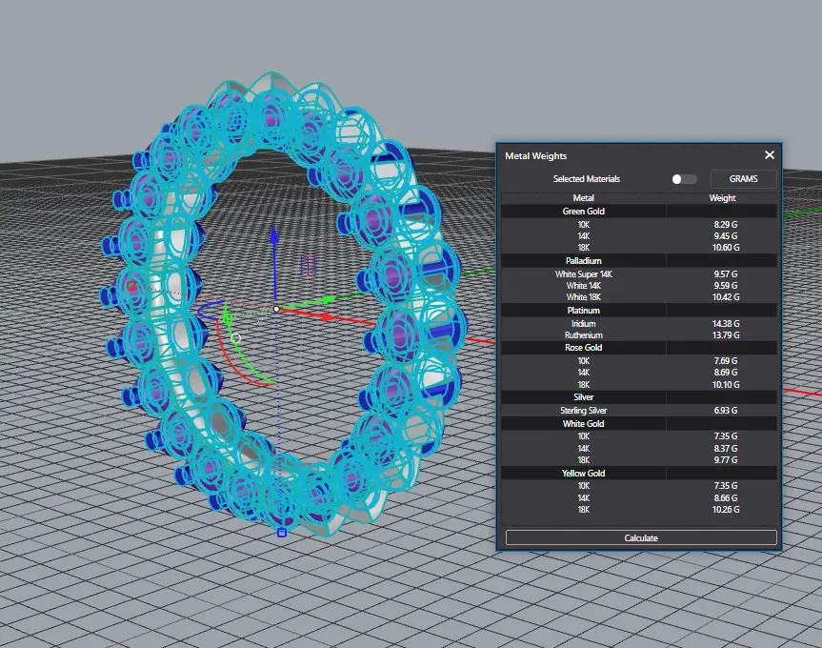Click the Metal column header
822x648 pixels.
[583, 198]
